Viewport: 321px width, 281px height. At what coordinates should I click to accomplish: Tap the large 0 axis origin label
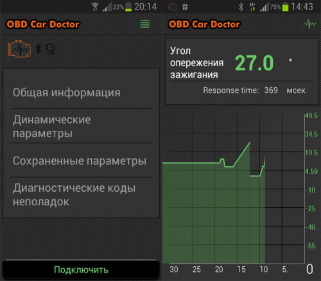tap(309, 269)
